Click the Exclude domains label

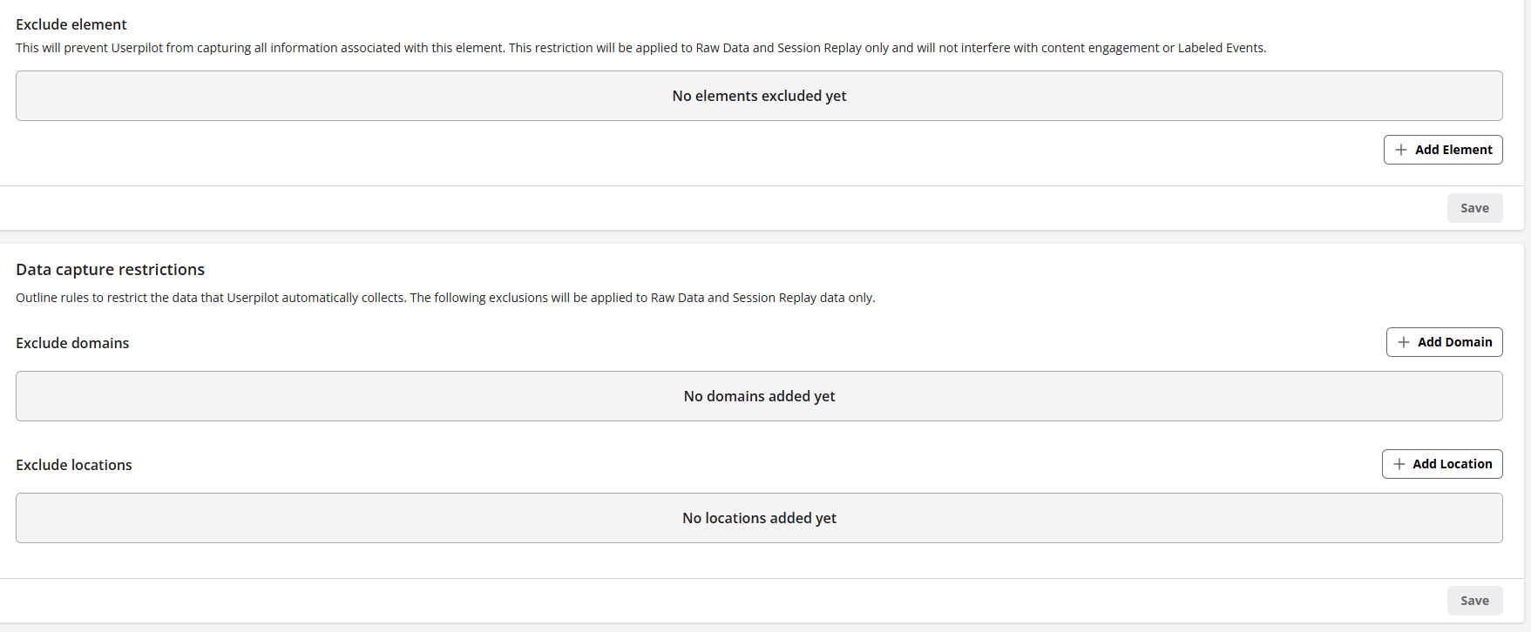coord(72,343)
